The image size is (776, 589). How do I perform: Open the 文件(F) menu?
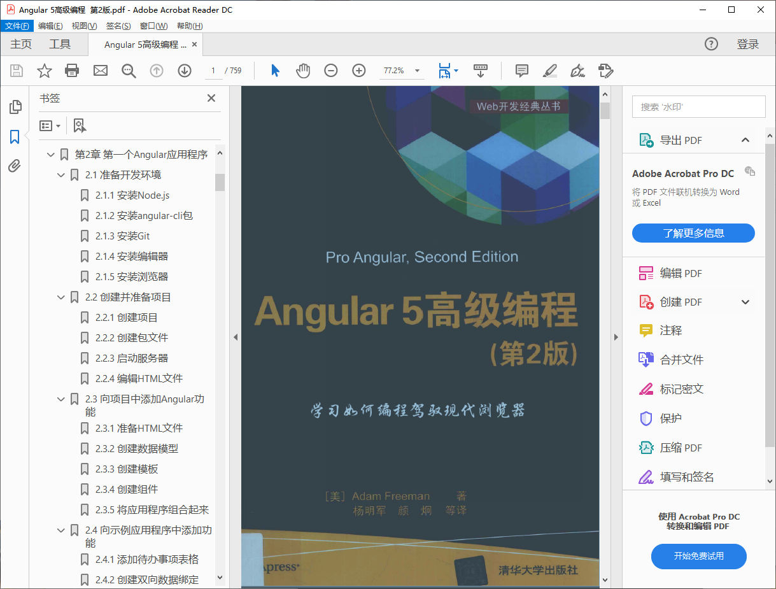(x=17, y=26)
